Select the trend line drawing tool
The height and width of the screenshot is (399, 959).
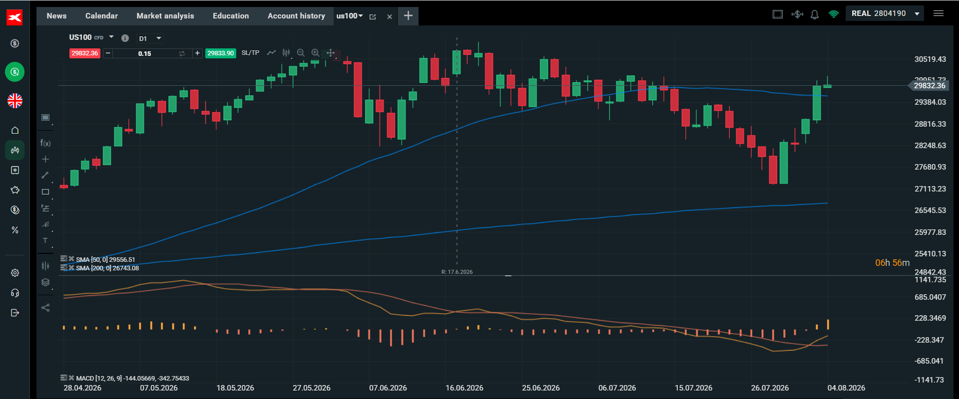click(45, 175)
